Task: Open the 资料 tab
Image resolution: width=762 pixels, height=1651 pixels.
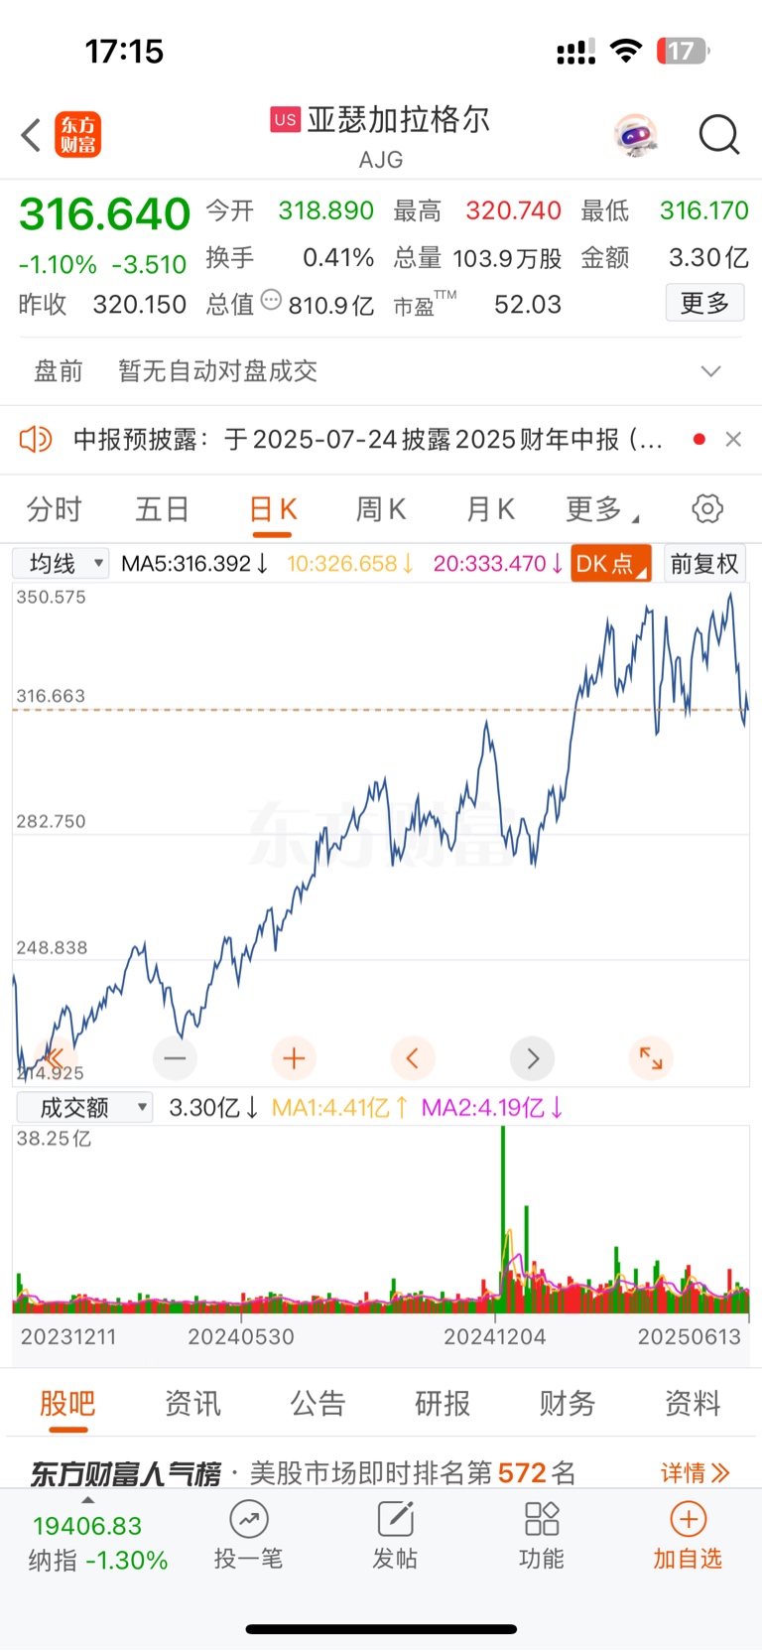Action: pos(693,1403)
